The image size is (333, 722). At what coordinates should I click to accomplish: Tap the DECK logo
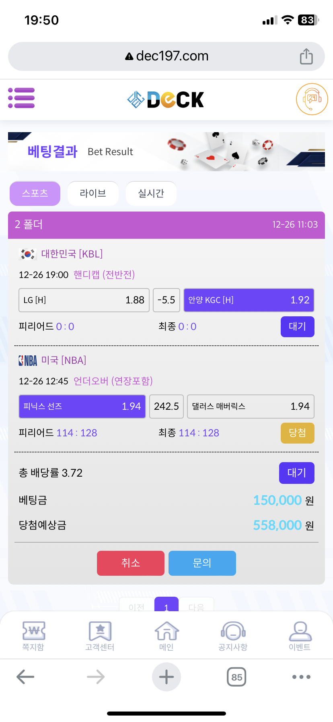(x=166, y=100)
